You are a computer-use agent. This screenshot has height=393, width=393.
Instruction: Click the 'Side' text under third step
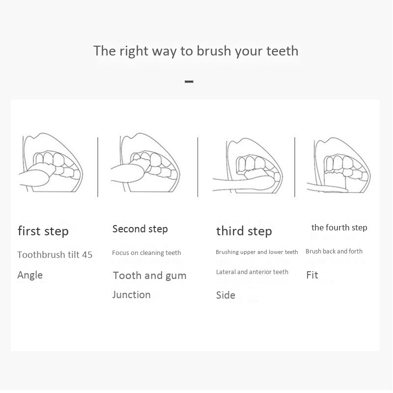pyautogui.click(x=225, y=295)
